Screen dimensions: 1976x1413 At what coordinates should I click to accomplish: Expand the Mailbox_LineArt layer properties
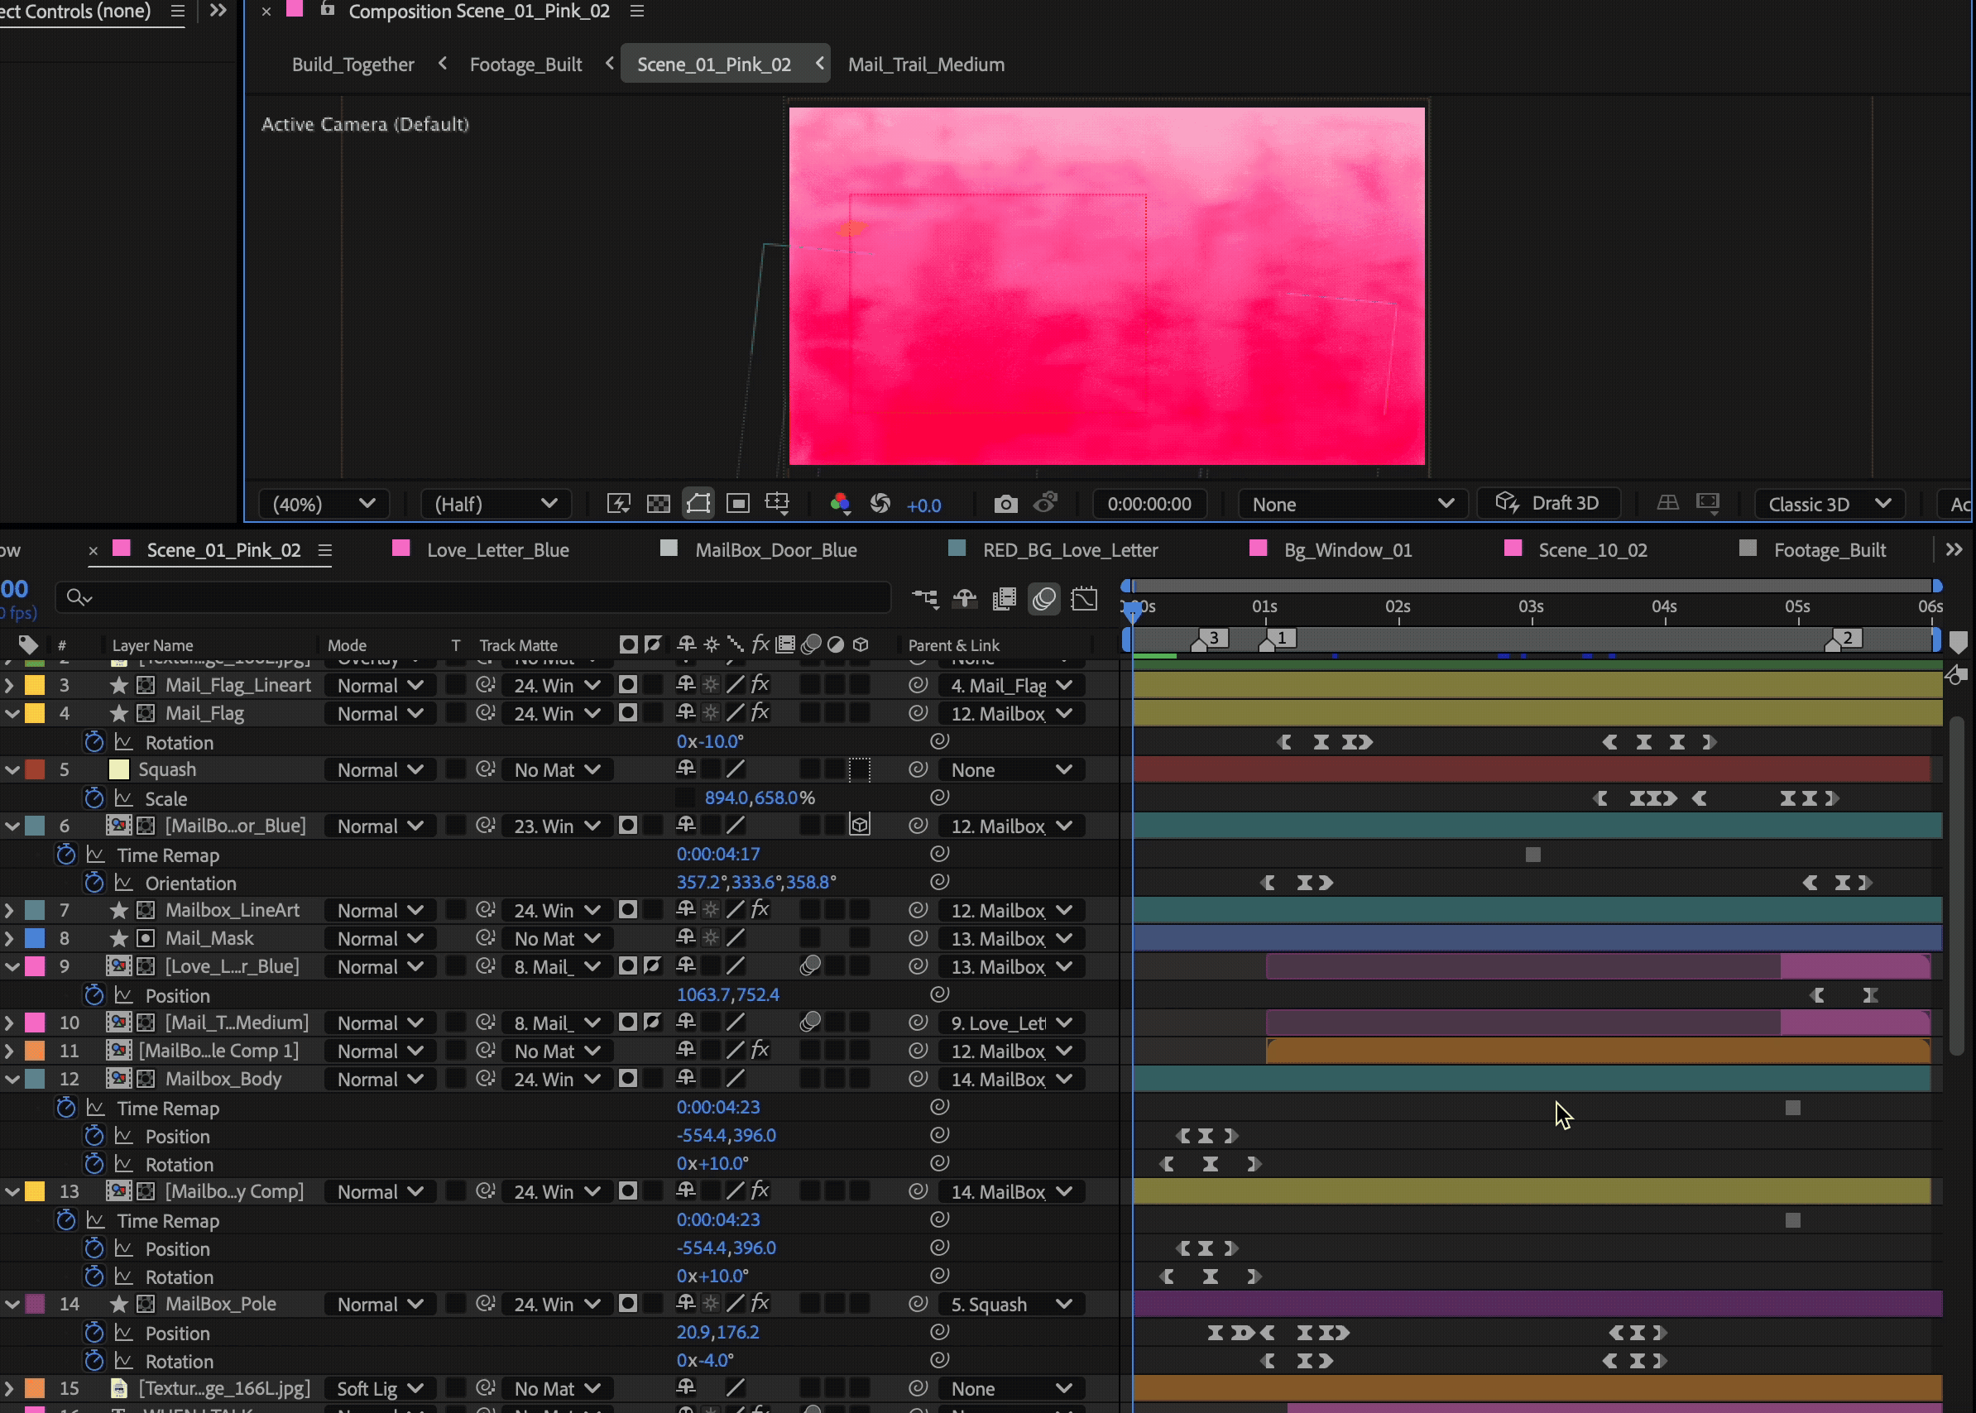(x=10, y=911)
